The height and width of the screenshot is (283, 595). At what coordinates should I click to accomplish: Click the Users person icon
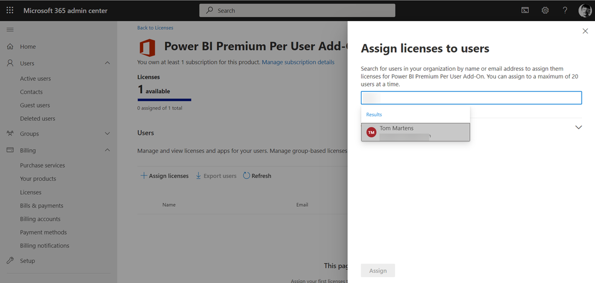tap(10, 63)
